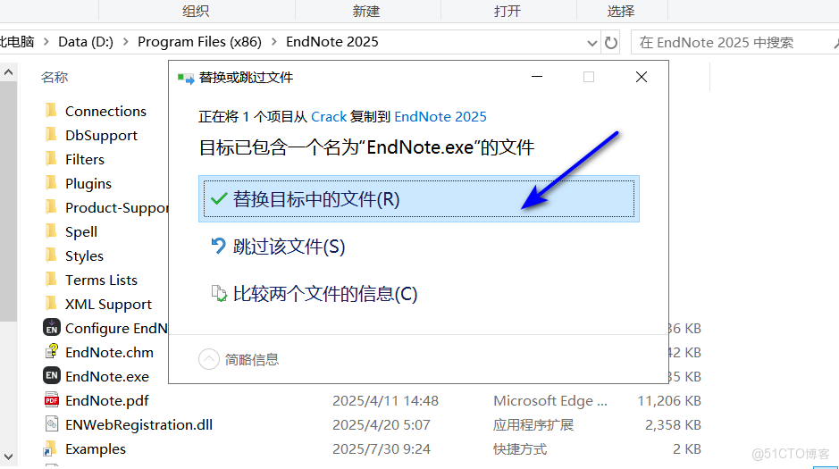
Task: Select the Spell folder icon
Action: tap(51, 230)
